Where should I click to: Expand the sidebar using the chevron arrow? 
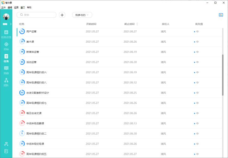[11, 24]
